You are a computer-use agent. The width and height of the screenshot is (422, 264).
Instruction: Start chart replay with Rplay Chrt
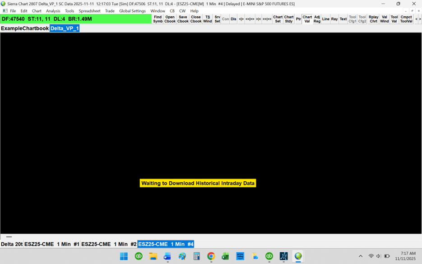373,19
